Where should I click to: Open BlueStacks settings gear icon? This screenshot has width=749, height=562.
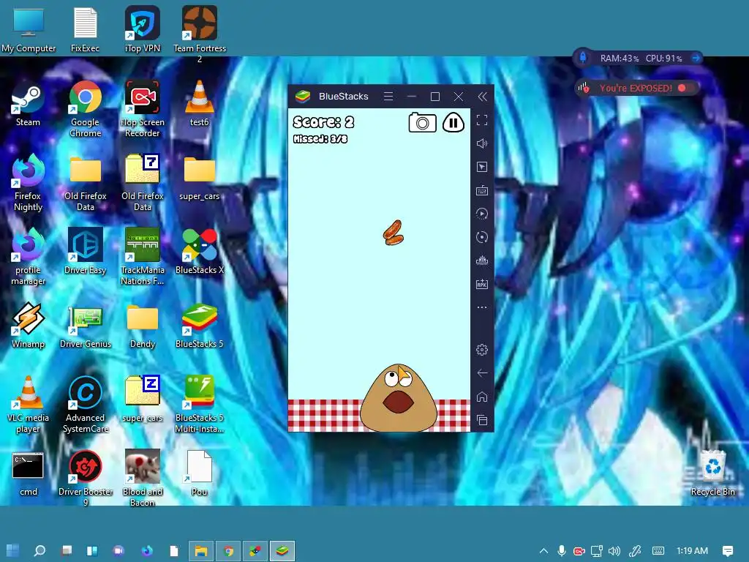[x=482, y=350]
